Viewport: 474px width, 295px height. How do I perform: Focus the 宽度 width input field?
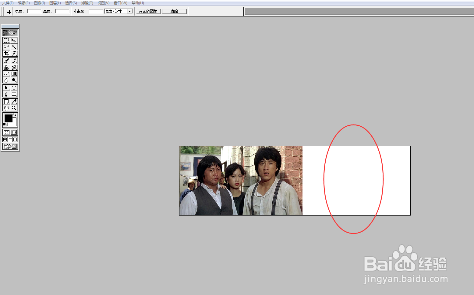[x=34, y=11]
